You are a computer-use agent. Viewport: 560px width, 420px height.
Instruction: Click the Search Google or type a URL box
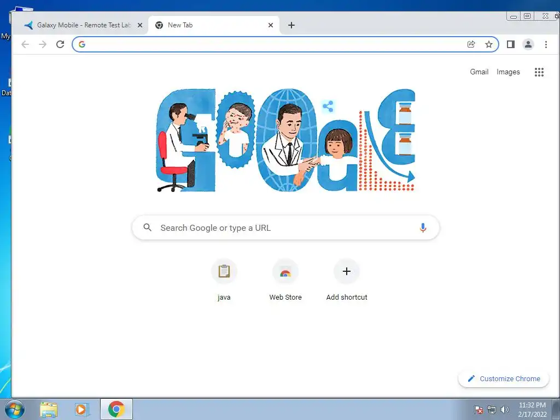[x=285, y=227]
